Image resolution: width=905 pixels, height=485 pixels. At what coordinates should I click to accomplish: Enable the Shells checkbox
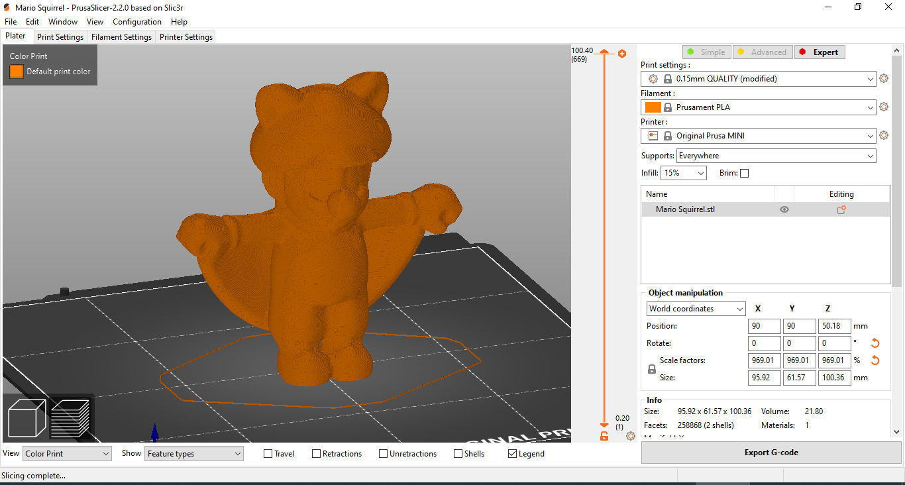[x=458, y=454]
